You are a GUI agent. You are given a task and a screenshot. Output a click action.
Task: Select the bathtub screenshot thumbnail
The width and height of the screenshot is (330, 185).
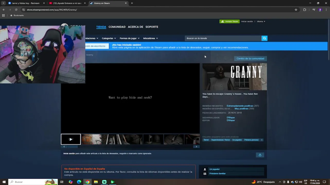click(112, 139)
